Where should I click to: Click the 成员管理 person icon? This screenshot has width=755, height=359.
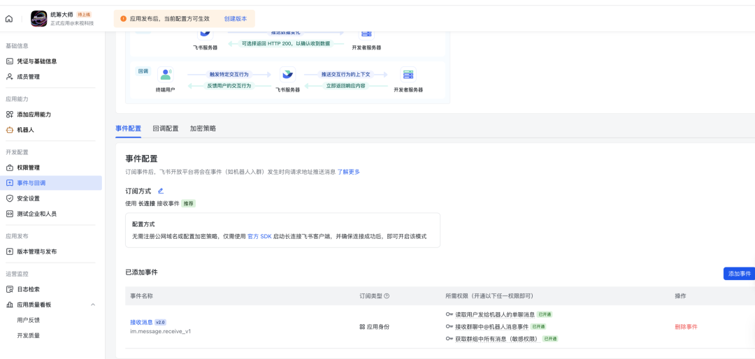tap(9, 77)
